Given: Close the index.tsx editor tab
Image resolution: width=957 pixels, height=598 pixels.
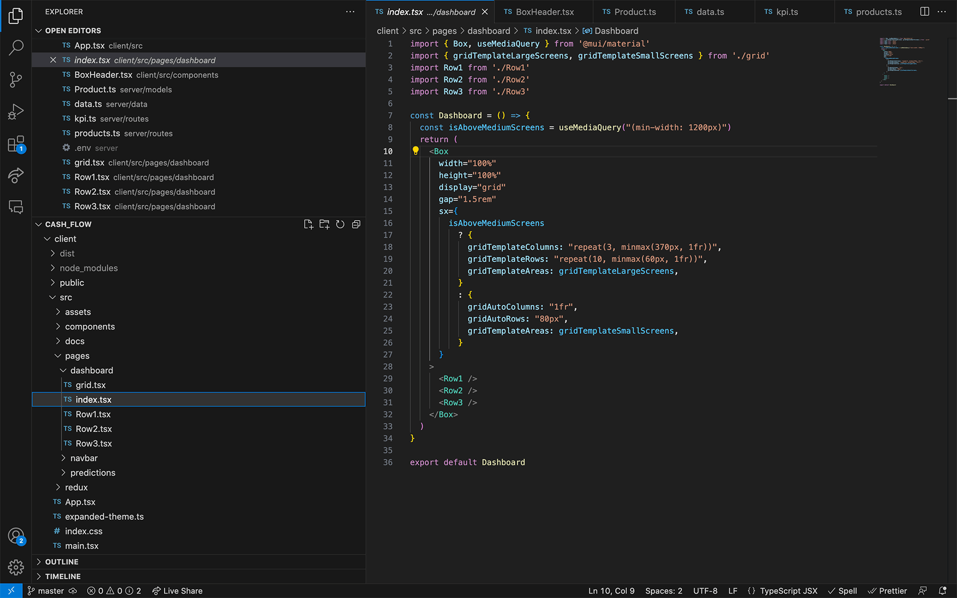Looking at the screenshot, I should tap(485, 12).
